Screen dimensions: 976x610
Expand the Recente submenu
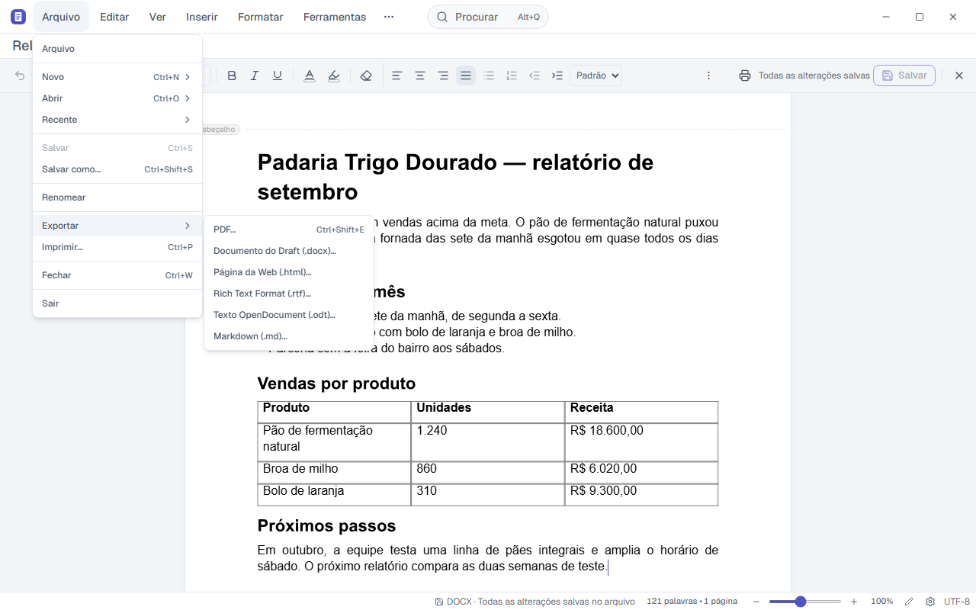click(117, 120)
